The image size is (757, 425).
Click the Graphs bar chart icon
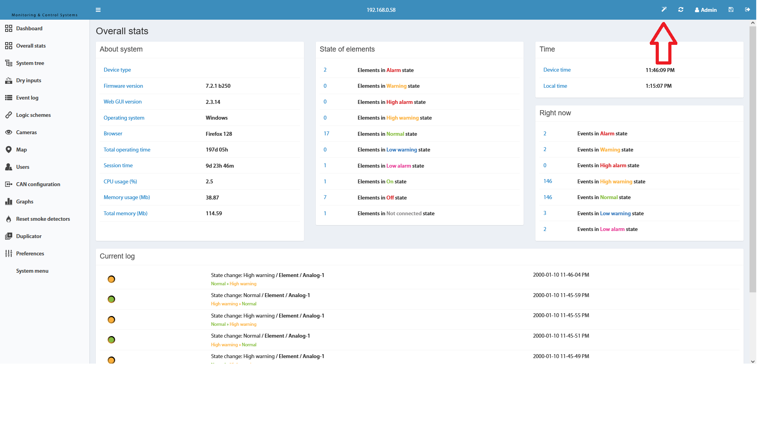coord(9,201)
